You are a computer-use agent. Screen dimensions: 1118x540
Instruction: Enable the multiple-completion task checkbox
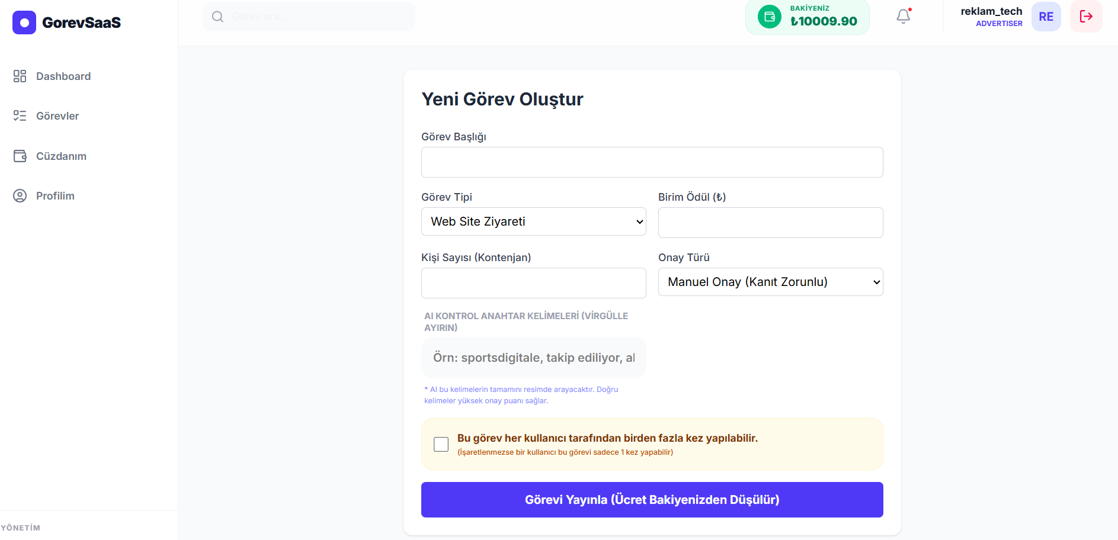tap(441, 444)
